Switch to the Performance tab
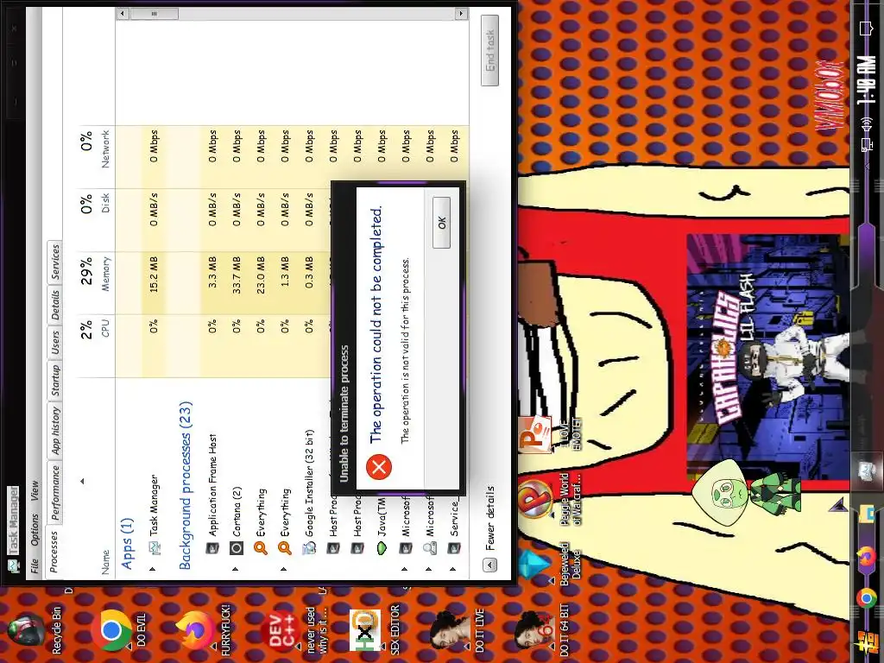The width and height of the screenshot is (884, 663). [55, 493]
